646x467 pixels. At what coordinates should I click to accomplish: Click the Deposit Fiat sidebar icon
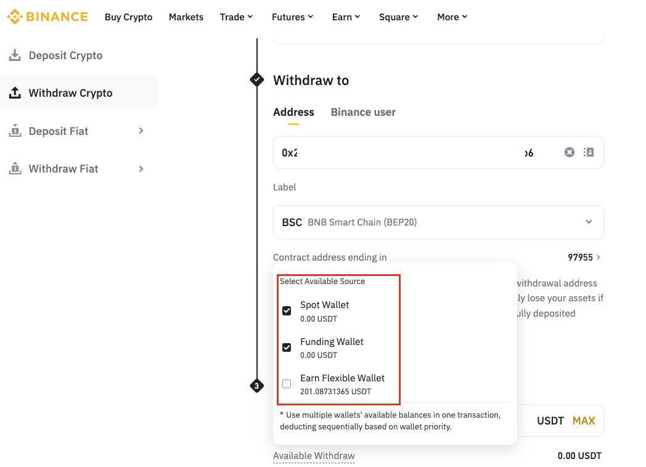click(x=15, y=131)
